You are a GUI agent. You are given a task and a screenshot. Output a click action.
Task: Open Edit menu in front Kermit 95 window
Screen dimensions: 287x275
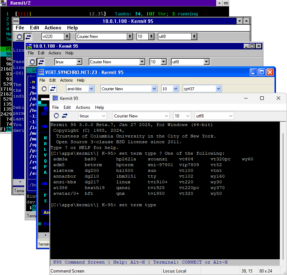67,107
